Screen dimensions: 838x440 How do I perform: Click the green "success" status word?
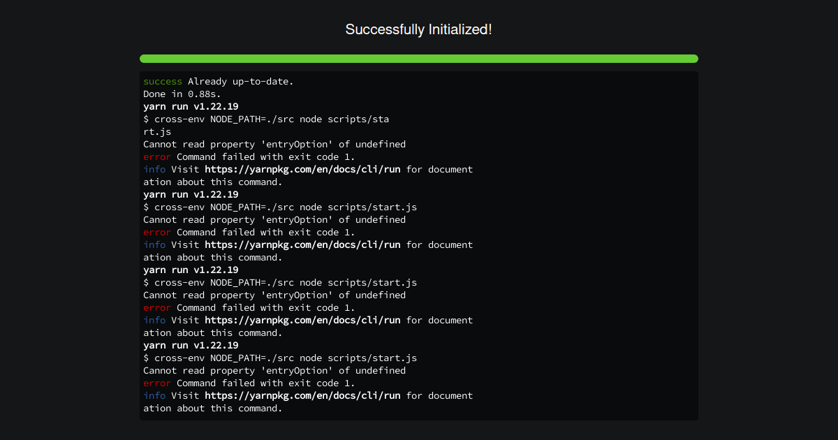[x=163, y=82]
